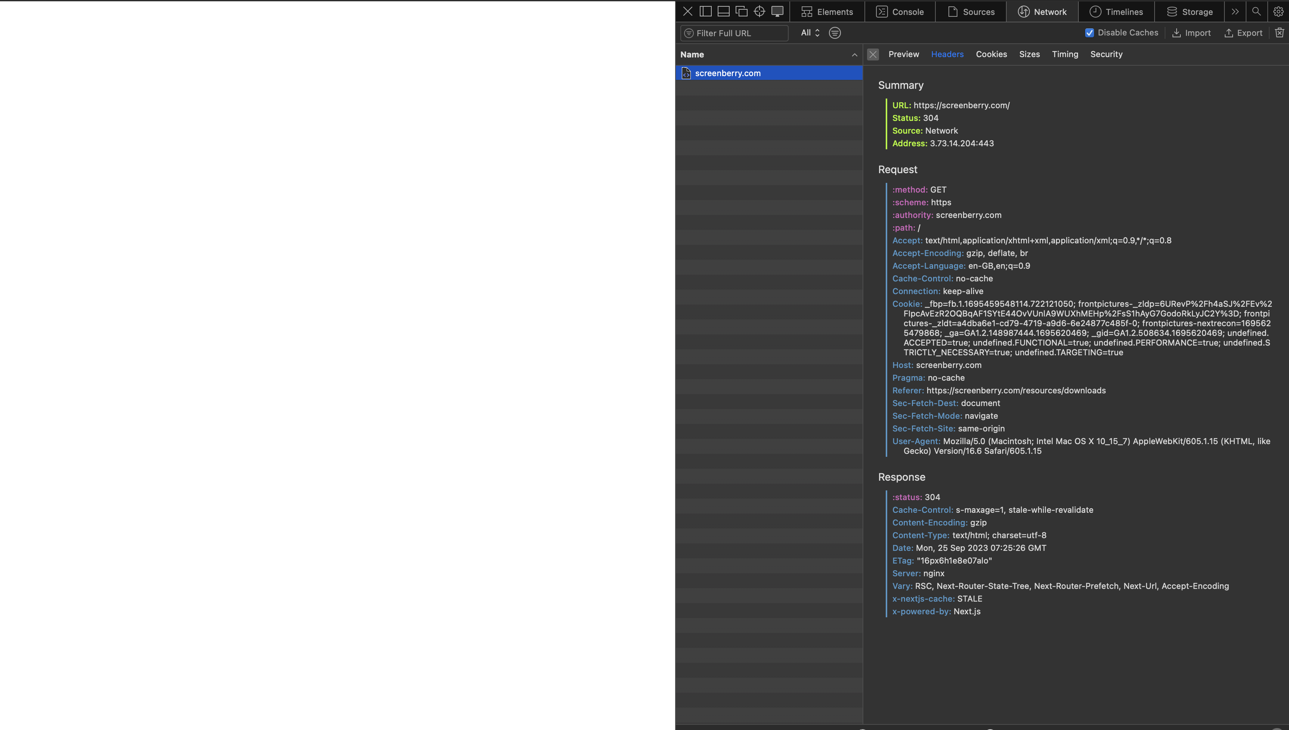The height and width of the screenshot is (730, 1289).
Task: Dock Web Inspector to the side
Action: tap(706, 11)
